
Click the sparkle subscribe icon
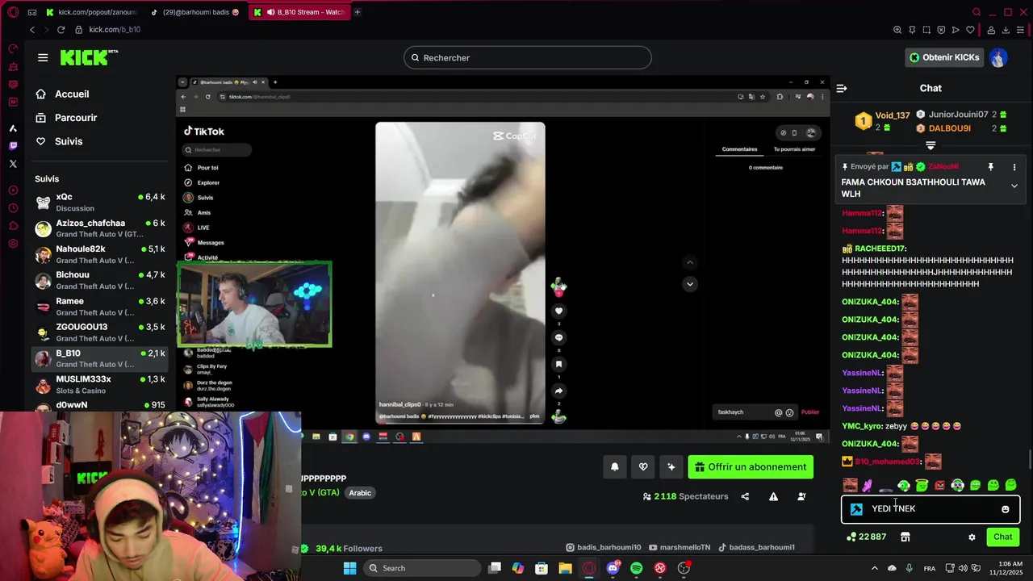click(671, 466)
